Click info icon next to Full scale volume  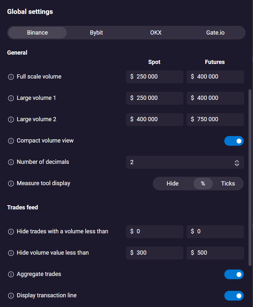11,77
